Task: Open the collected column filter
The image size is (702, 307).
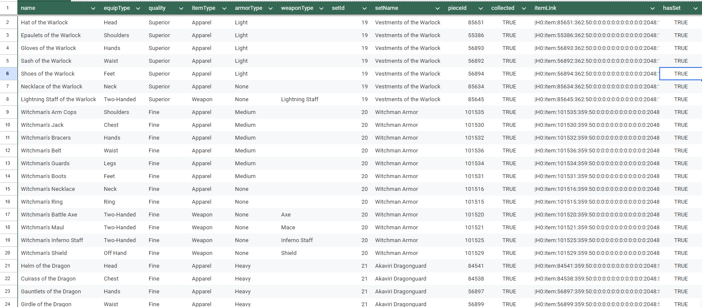Action: [524, 9]
